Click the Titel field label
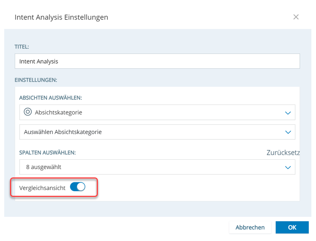 point(22,47)
